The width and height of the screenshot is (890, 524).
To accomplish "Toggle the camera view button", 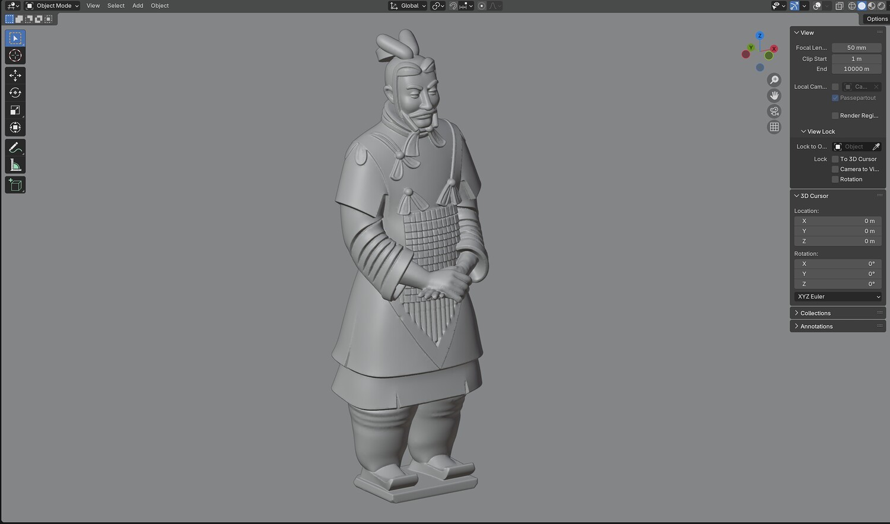I will pyautogui.click(x=774, y=112).
